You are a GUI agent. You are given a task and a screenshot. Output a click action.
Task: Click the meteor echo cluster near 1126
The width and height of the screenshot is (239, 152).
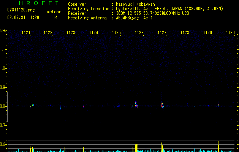coord(136,104)
